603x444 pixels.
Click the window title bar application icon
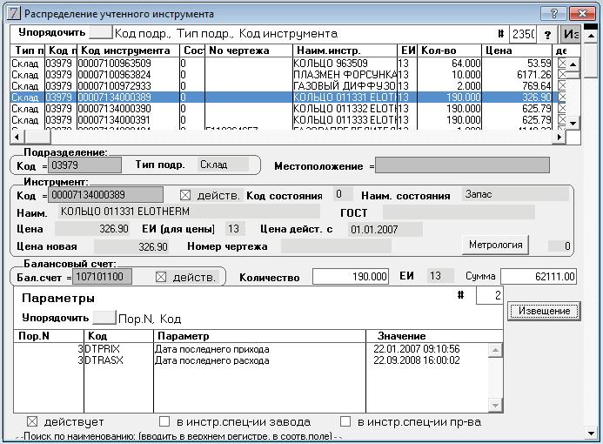click(13, 13)
